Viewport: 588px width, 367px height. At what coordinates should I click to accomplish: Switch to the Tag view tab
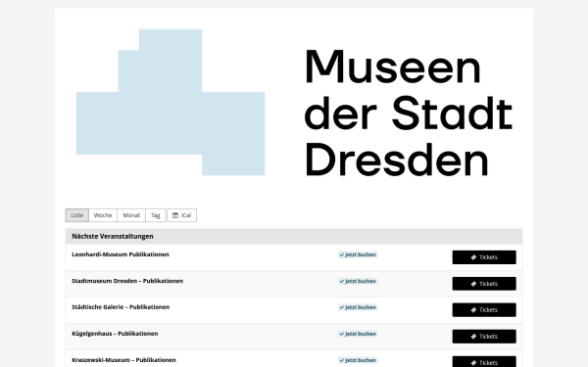coord(155,215)
